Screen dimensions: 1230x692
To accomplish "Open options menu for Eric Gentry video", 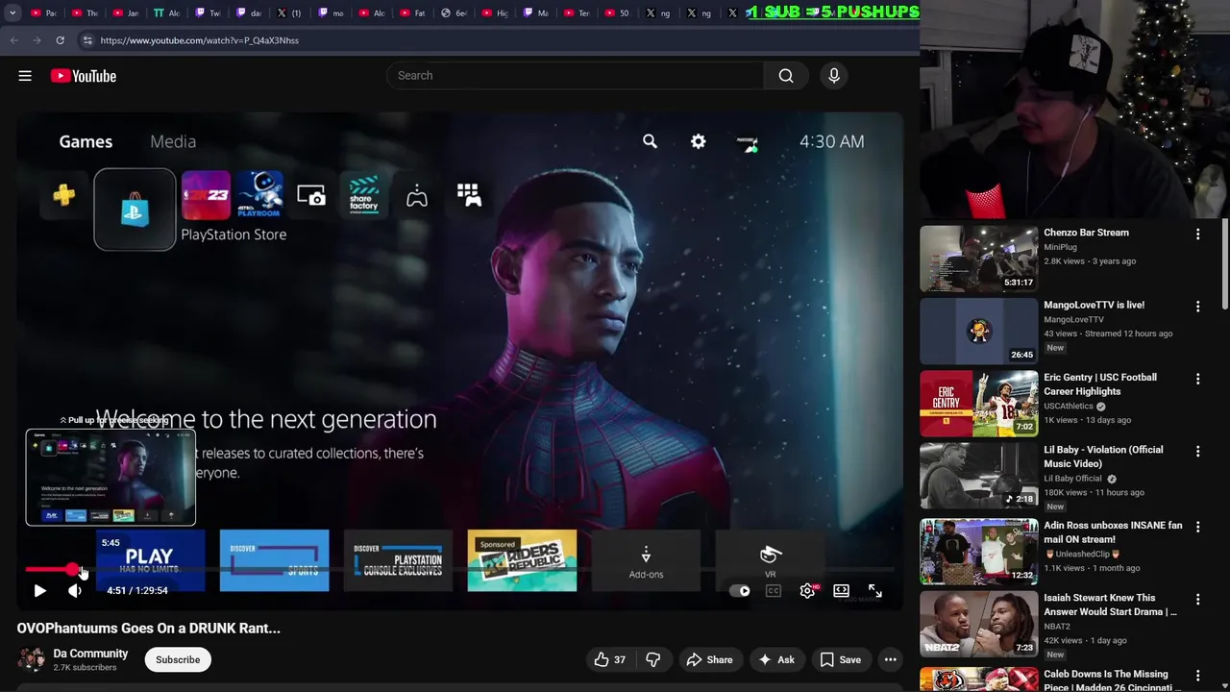I will pyautogui.click(x=1197, y=379).
